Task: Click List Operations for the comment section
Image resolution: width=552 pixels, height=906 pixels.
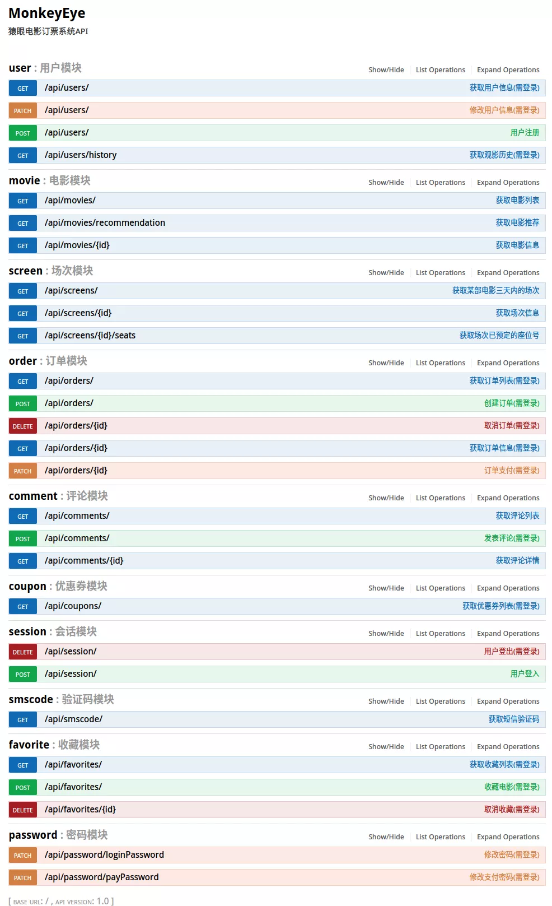Action: [441, 498]
